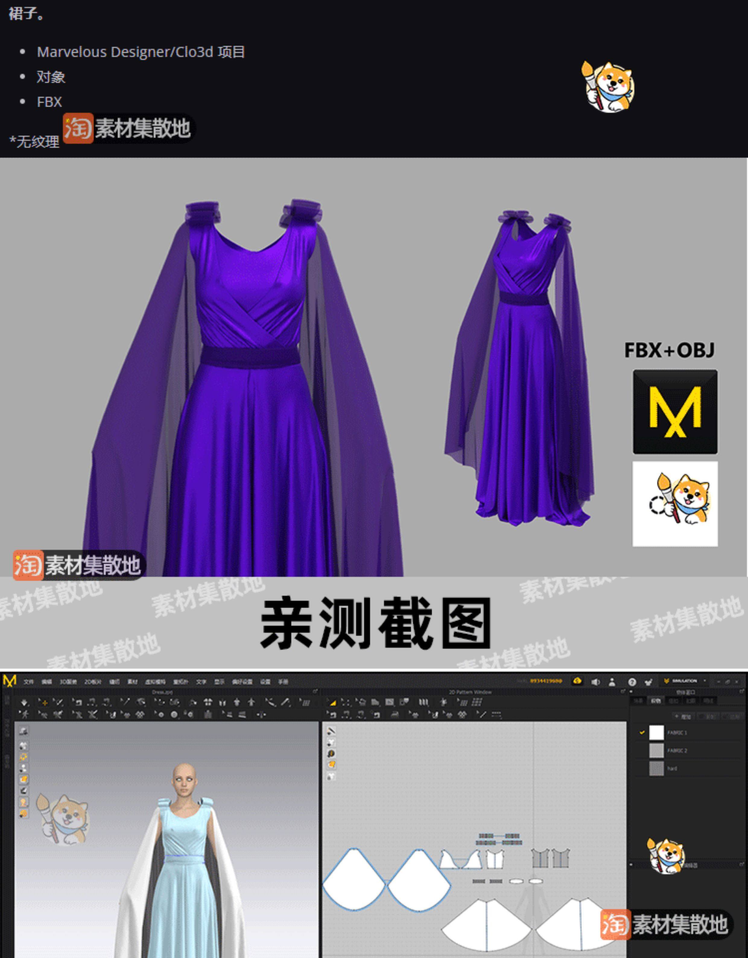Click the topmost 3D viewport sidebar icon
This screenshot has height=958, width=748.
click(24, 731)
